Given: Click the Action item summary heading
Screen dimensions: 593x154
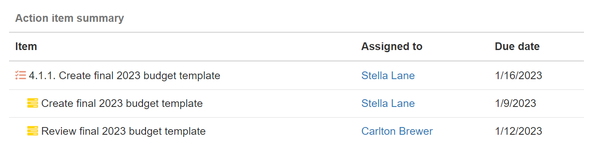Looking at the screenshot, I should (x=70, y=18).
